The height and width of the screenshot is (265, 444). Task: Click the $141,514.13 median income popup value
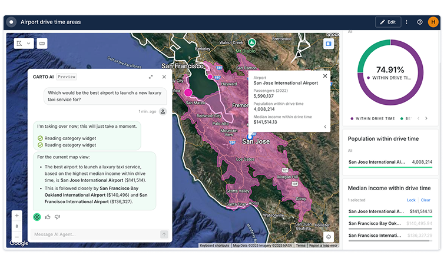[265, 122]
